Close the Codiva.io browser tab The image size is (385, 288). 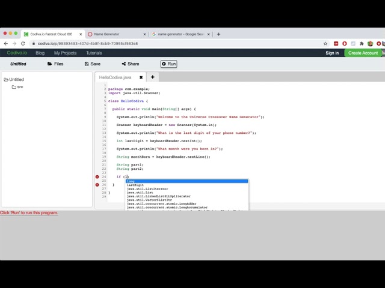coord(81,34)
